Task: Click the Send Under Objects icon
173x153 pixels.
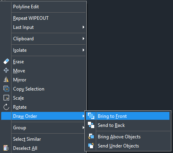Action: point(91,145)
